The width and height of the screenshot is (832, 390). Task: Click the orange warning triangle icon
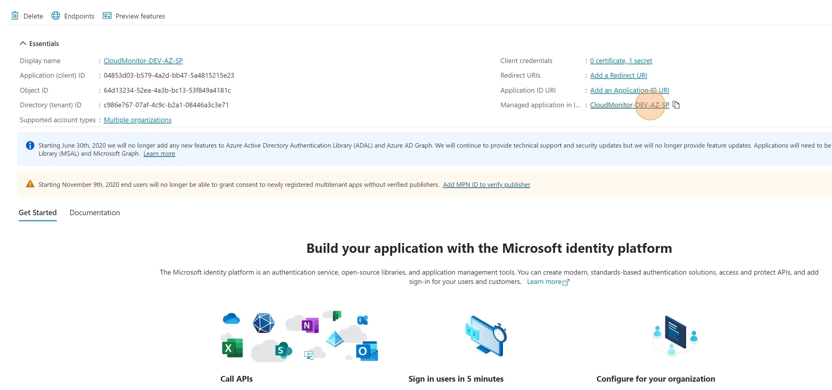click(x=30, y=184)
